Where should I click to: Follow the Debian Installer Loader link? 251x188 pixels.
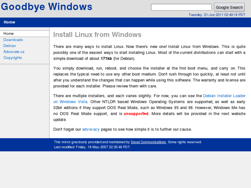224,96
